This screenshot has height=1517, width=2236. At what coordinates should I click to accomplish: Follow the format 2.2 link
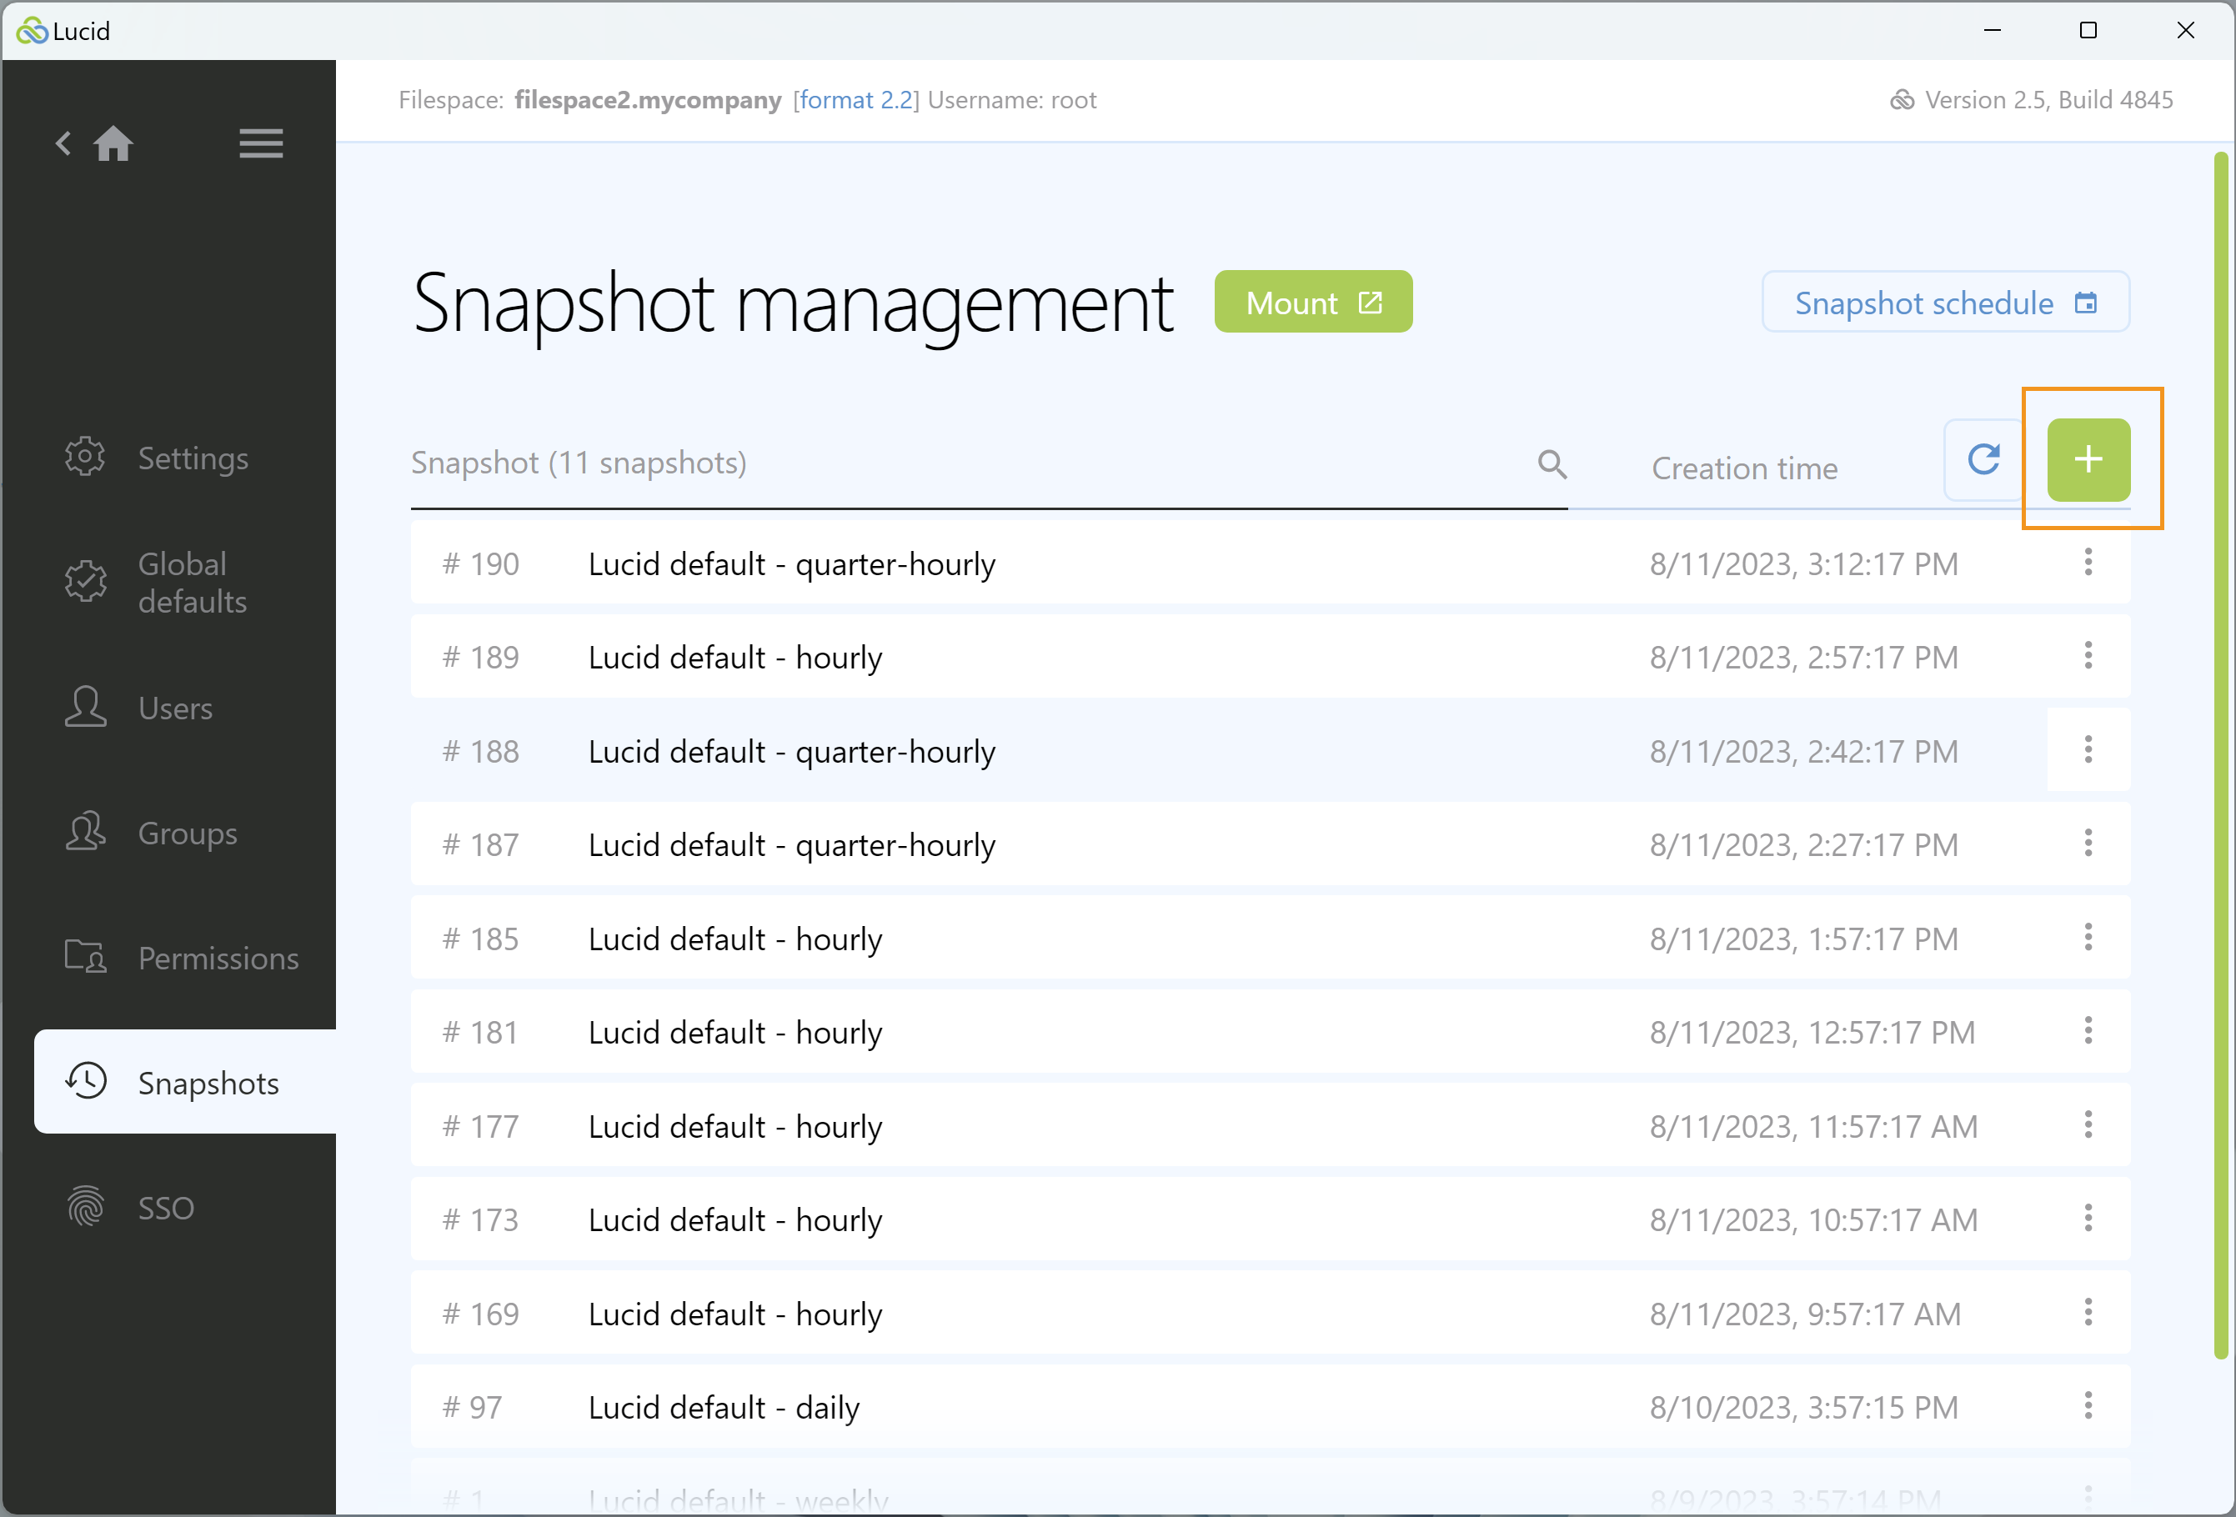coord(855,100)
